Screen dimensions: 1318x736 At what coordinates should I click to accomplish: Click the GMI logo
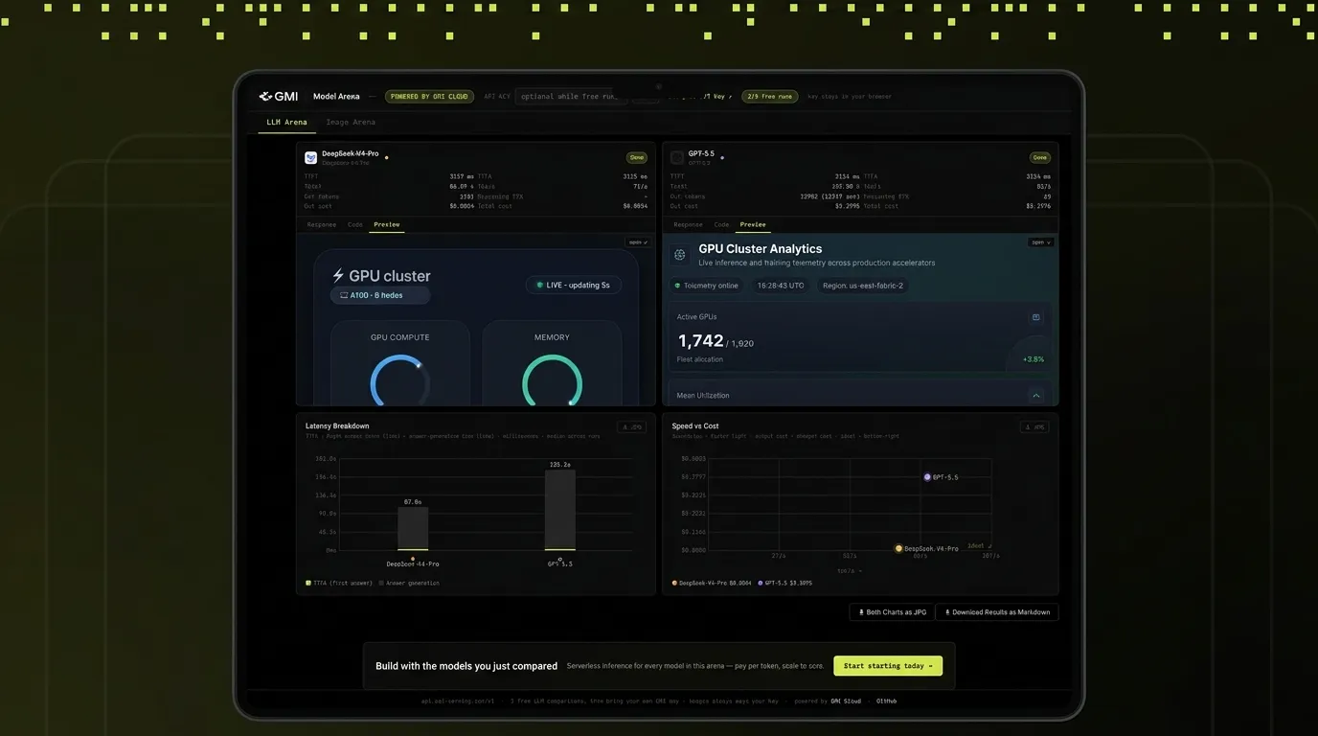(279, 97)
